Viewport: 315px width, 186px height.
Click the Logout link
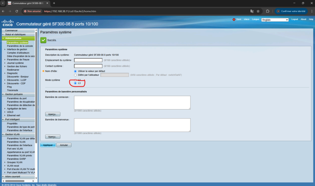point(295,19)
